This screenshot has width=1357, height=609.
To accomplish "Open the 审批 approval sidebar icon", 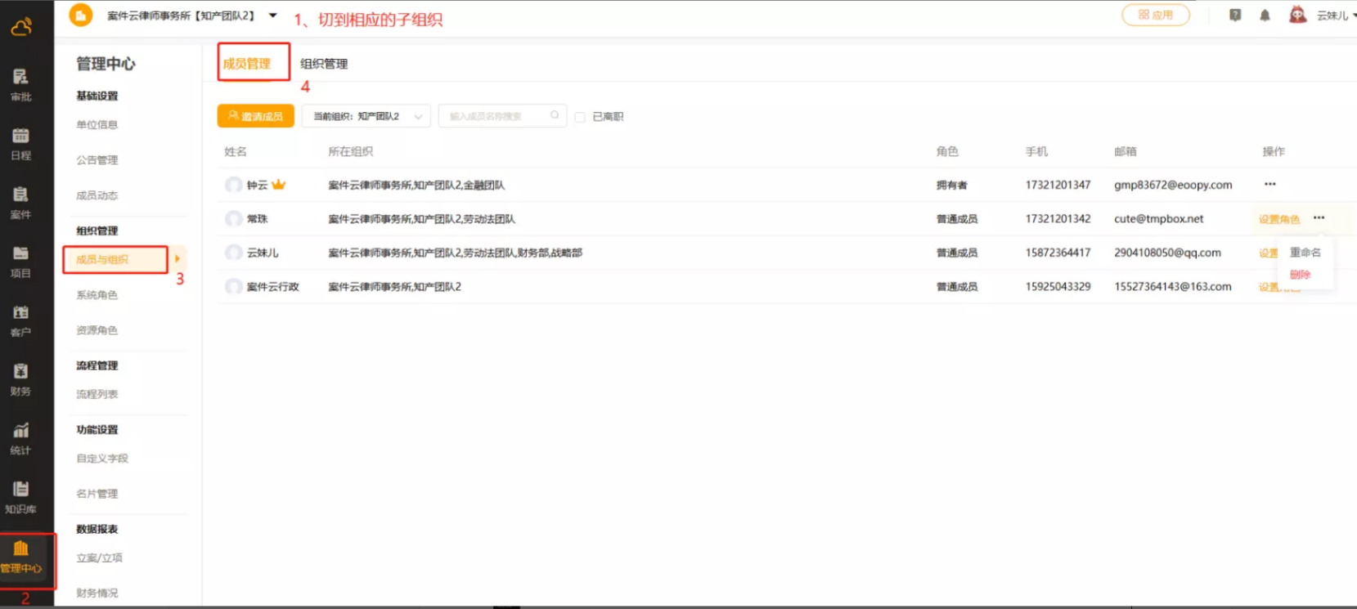I will [20, 84].
